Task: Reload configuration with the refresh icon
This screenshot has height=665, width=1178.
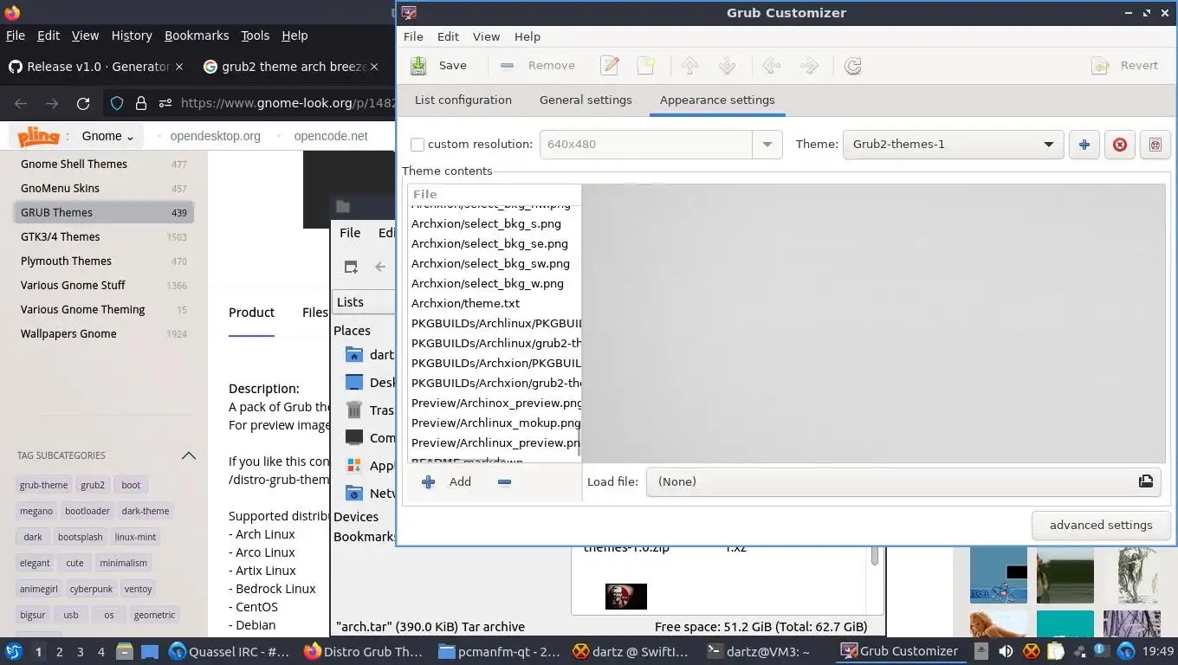Action: click(x=853, y=66)
